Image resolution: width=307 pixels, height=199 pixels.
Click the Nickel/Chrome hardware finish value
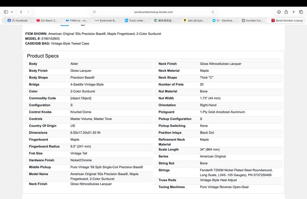coord(81,160)
